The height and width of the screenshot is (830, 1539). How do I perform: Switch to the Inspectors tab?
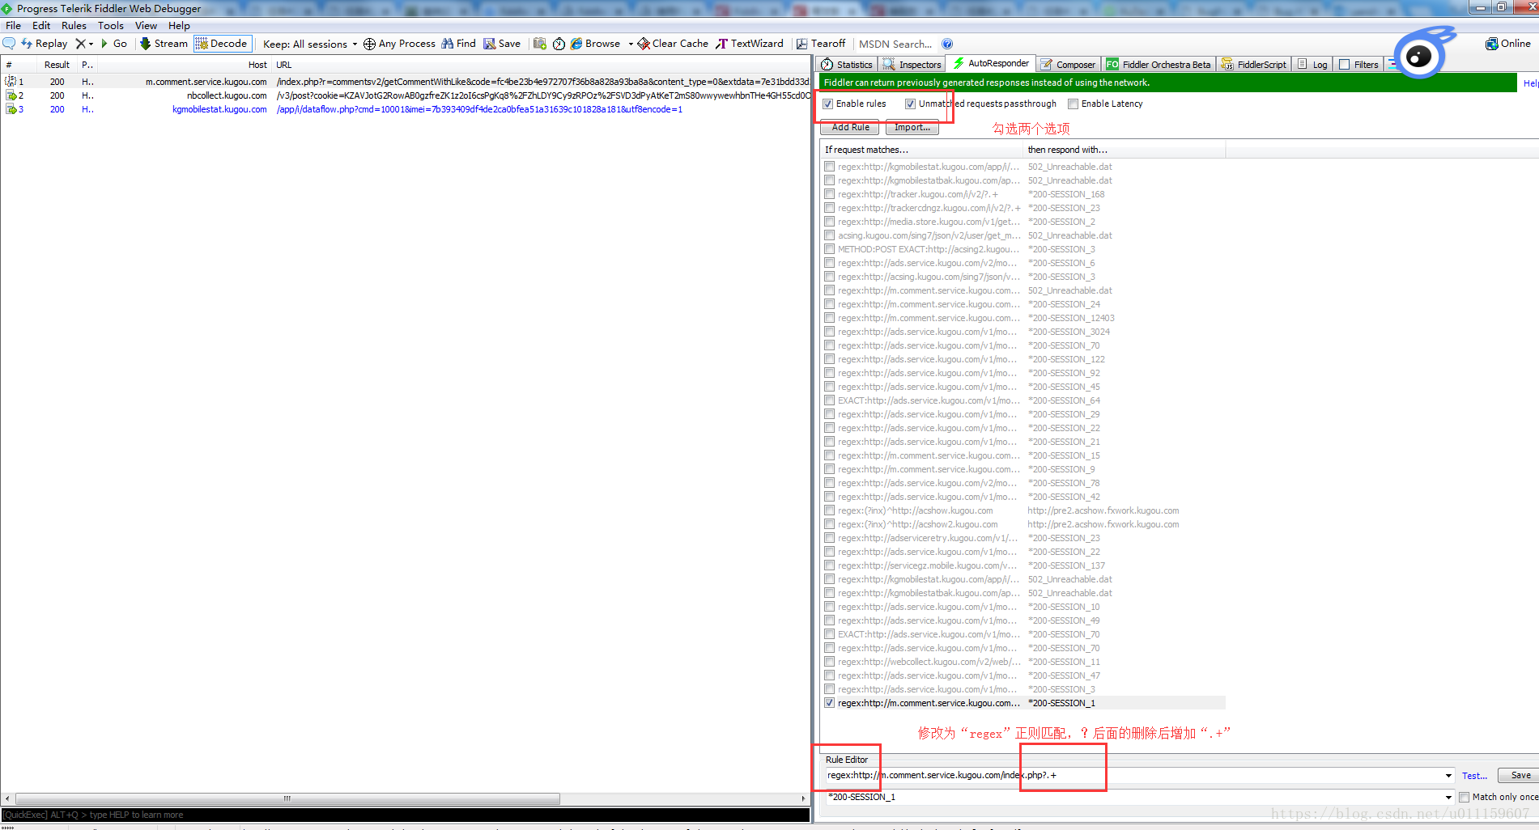[912, 65]
